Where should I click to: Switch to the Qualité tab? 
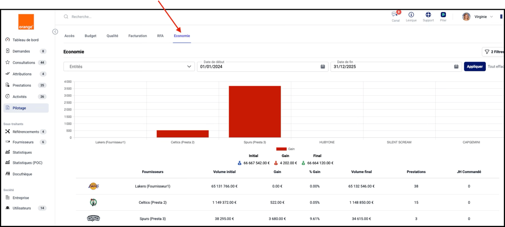pos(113,36)
